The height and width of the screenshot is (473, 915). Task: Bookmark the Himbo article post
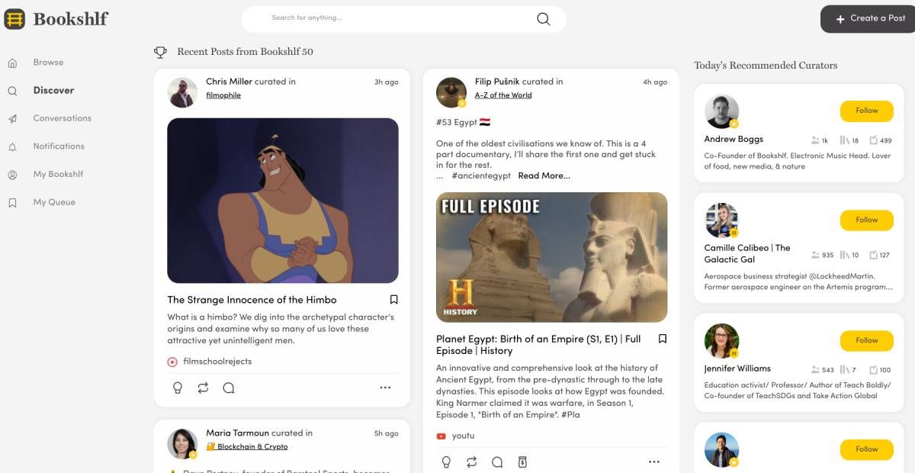(393, 300)
